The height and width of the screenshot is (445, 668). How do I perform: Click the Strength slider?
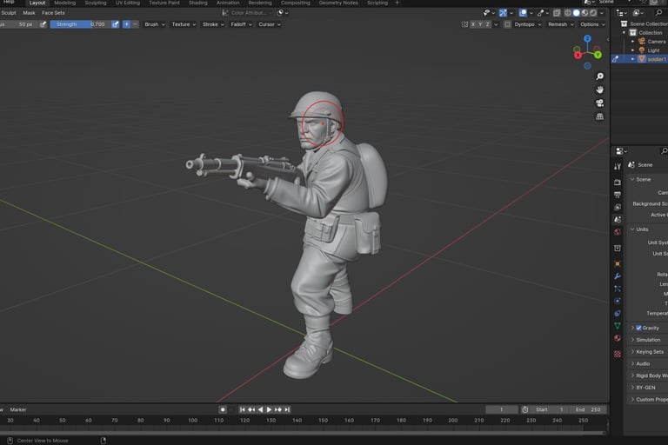point(79,24)
